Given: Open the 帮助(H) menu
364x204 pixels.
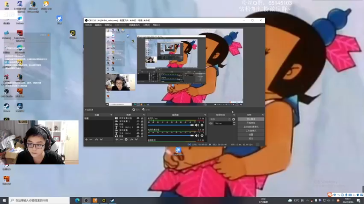Looking at the screenshot, I should pos(157,25).
